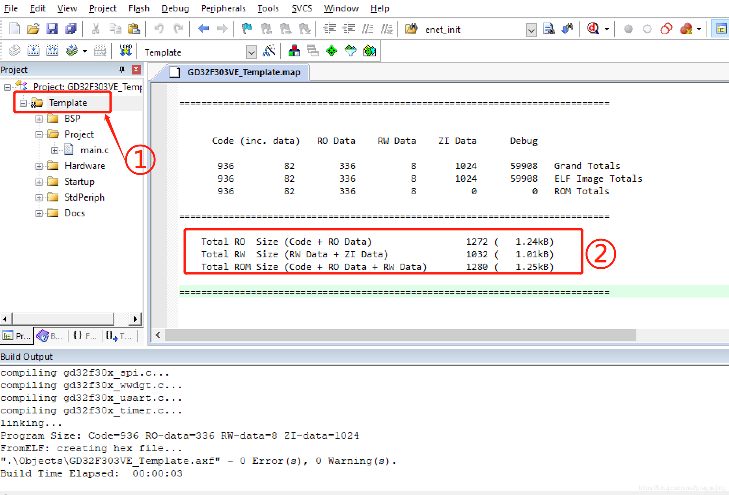This screenshot has height=495, width=729.
Task: Launch the Pack Installer icon
Action: 370,51
